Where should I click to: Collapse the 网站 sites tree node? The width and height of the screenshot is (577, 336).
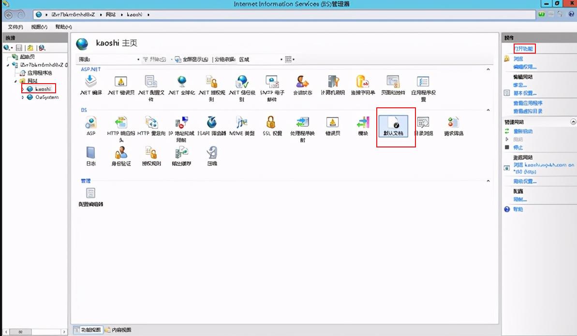(15, 81)
